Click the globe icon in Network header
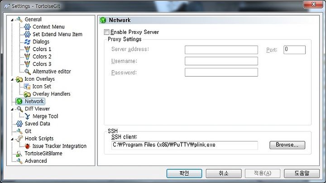The image size is (326, 183). tap(103, 20)
